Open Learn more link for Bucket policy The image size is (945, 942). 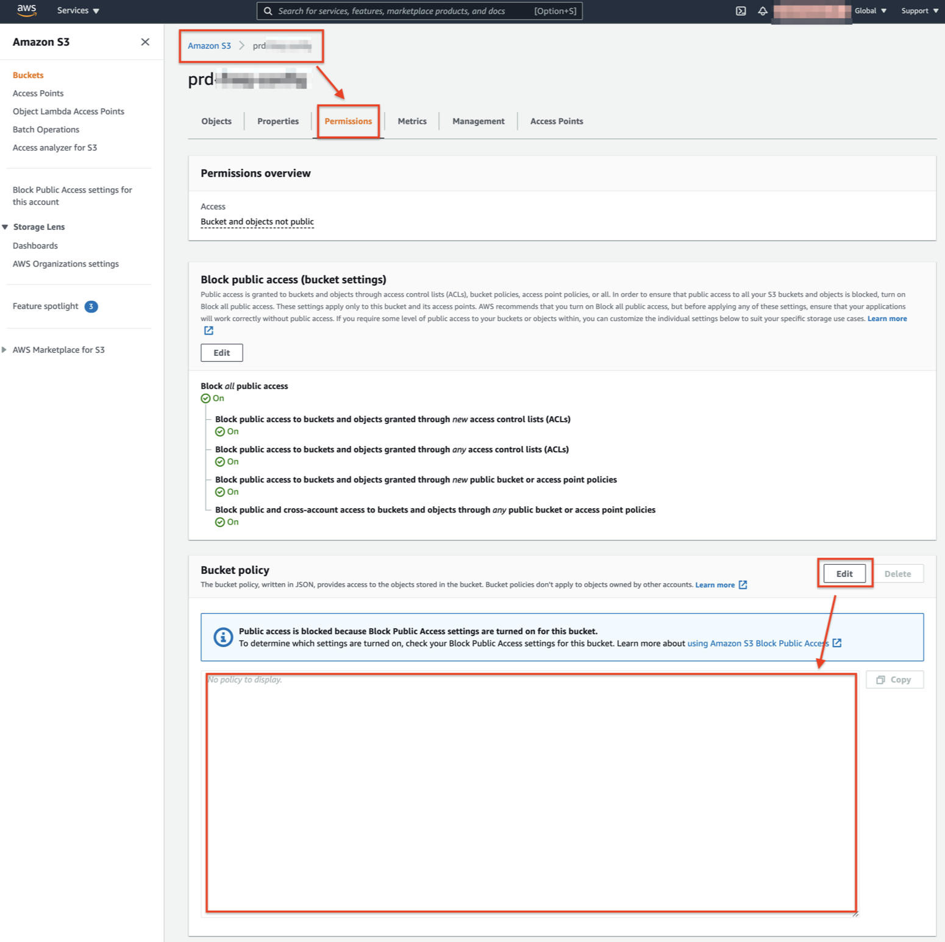[x=715, y=585]
